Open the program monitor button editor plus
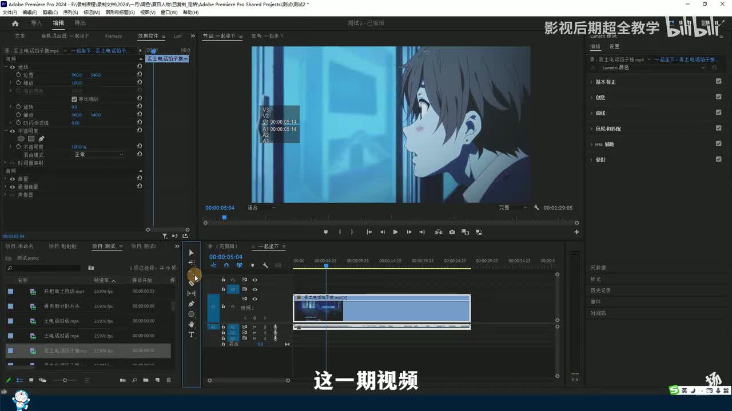732x411 pixels. 576,232
